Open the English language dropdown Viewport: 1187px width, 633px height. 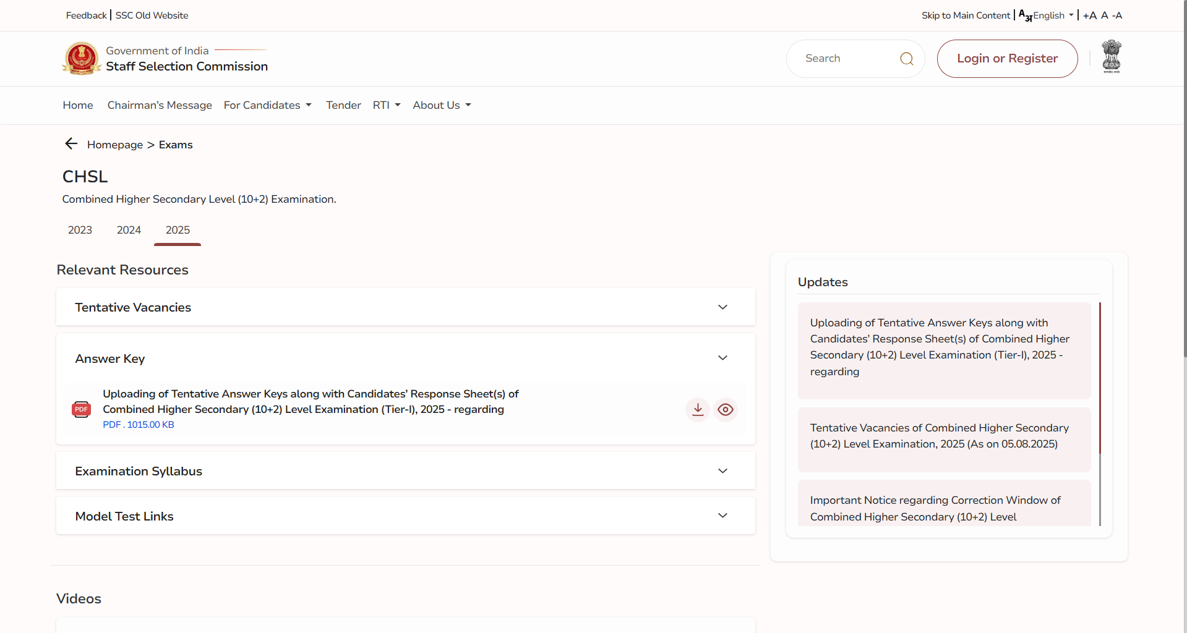(1052, 15)
